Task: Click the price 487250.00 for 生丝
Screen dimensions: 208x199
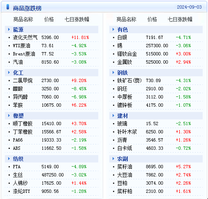Action: (52, 175)
